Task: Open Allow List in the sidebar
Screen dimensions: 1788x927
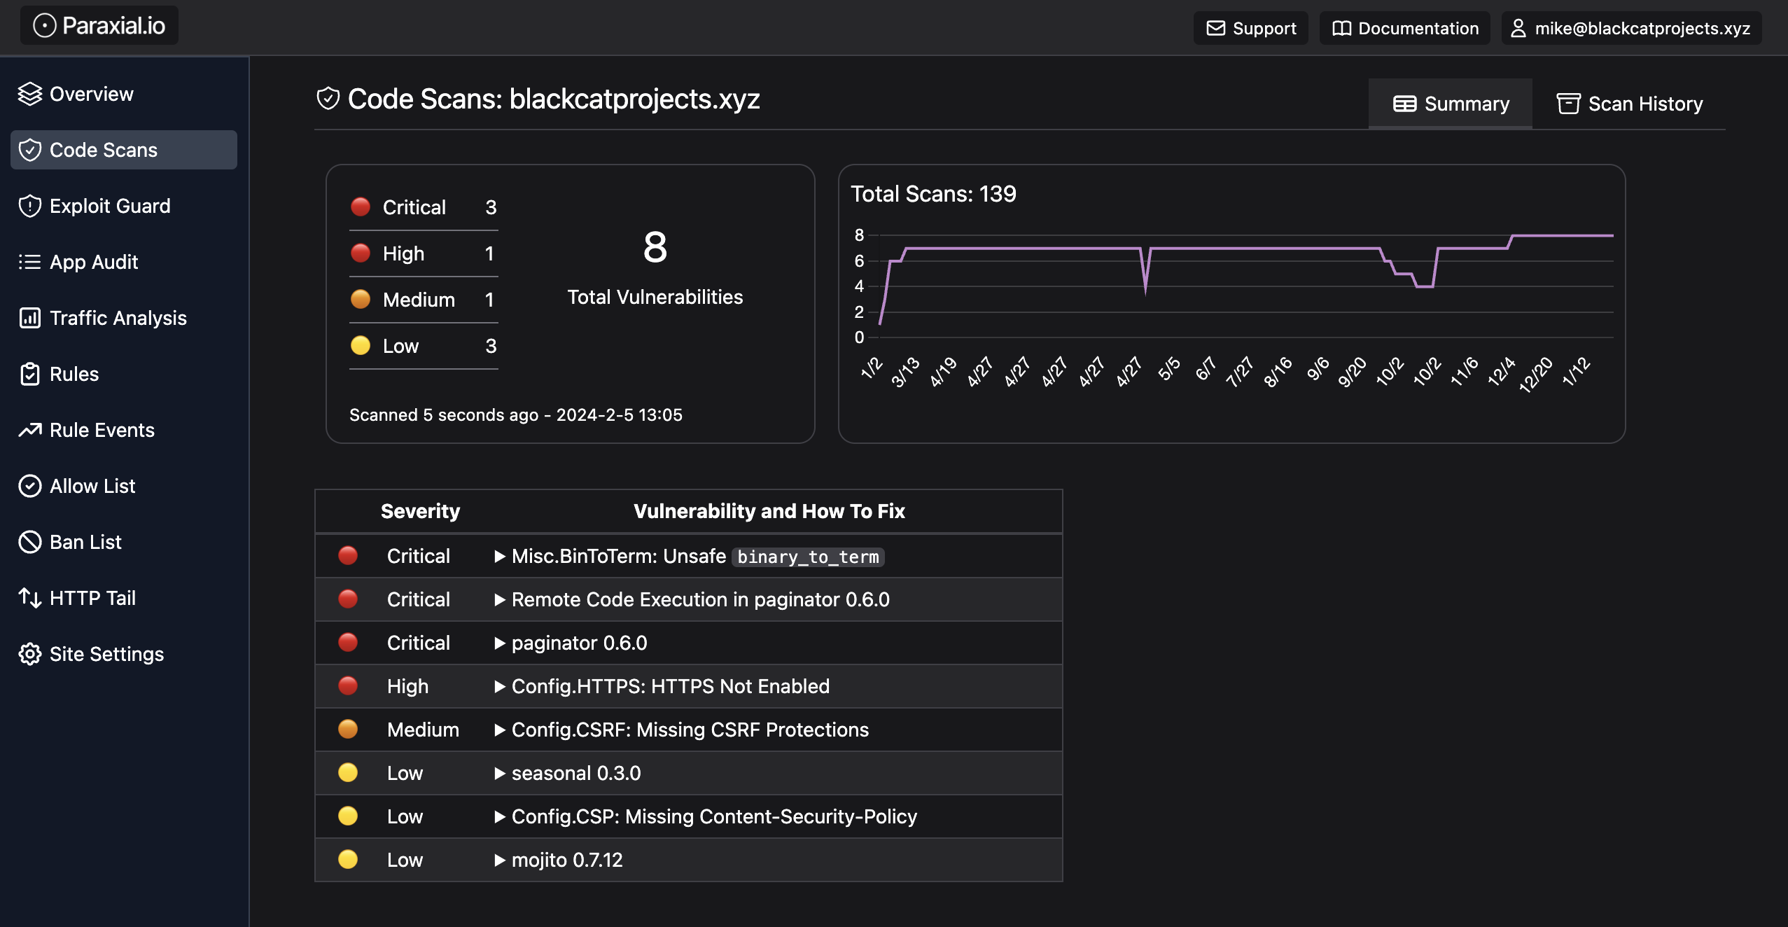Action: pyautogui.click(x=124, y=486)
